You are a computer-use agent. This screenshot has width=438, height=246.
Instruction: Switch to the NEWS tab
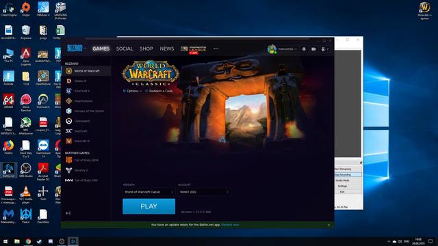tap(167, 49)
